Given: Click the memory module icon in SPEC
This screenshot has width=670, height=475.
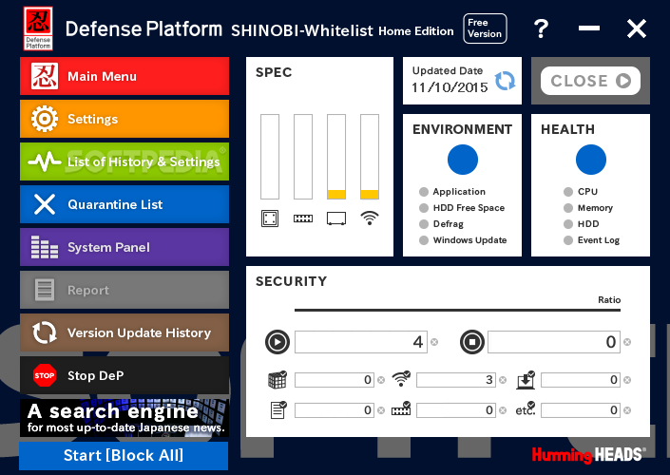Looking at the screenshot, I should click(303, 218).
